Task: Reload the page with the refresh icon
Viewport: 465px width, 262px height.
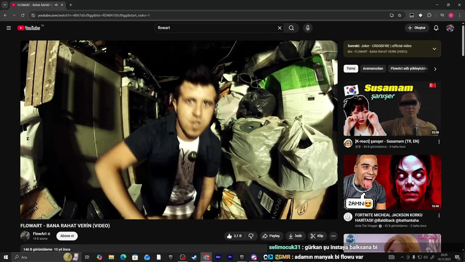Action: (23, 15)
